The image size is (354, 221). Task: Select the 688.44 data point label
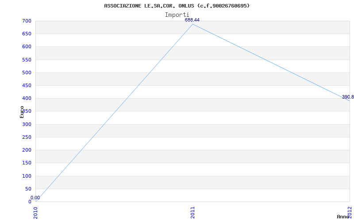pos(192,20)
